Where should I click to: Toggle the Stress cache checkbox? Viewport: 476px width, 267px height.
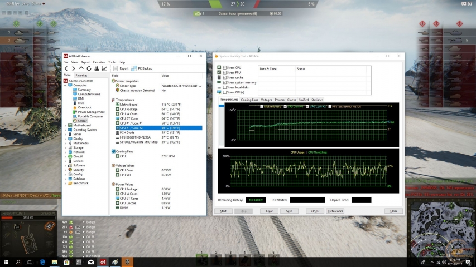(225, 77)
